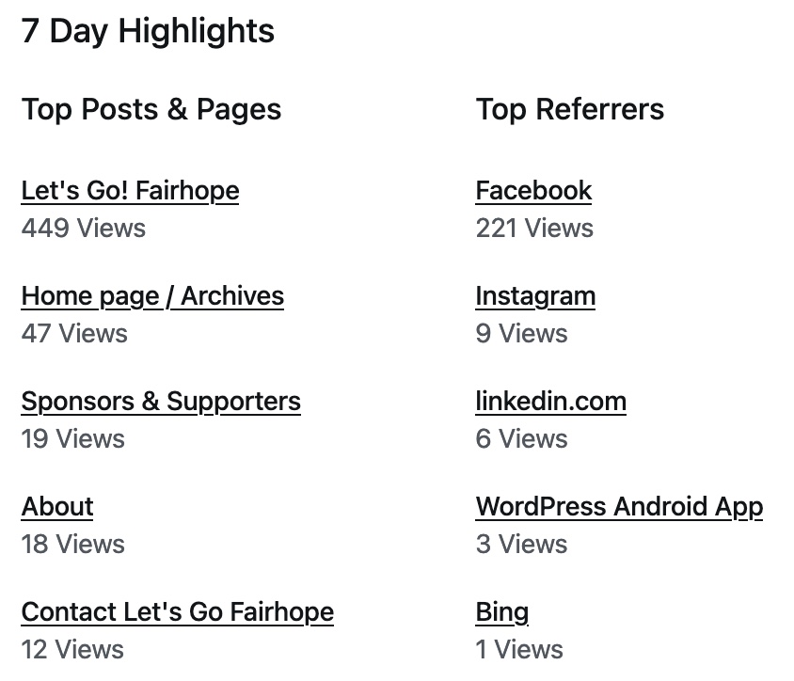
Task: Click the 47 Views count text
Action: 74,333
